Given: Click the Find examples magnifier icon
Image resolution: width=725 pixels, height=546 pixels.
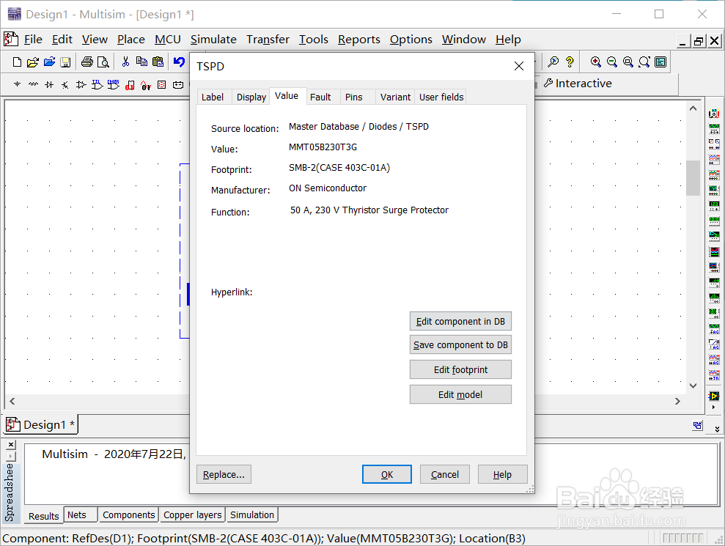Looking at the screenshot, I should click(553, 62).
